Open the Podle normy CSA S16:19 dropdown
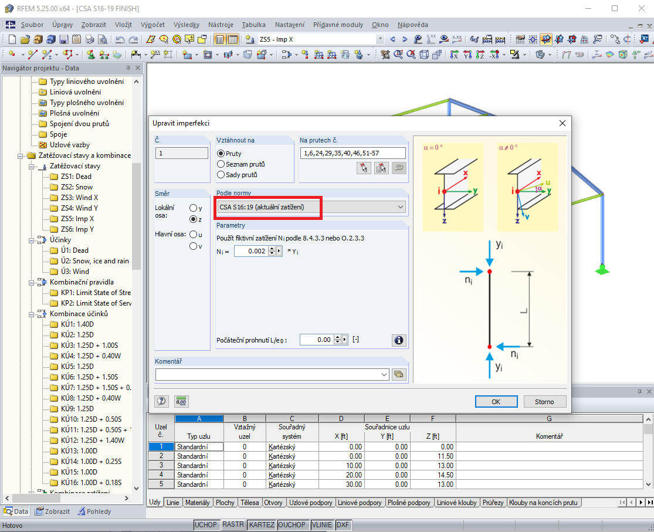Viewport: 654px width, 532px height. pos(311,207)
